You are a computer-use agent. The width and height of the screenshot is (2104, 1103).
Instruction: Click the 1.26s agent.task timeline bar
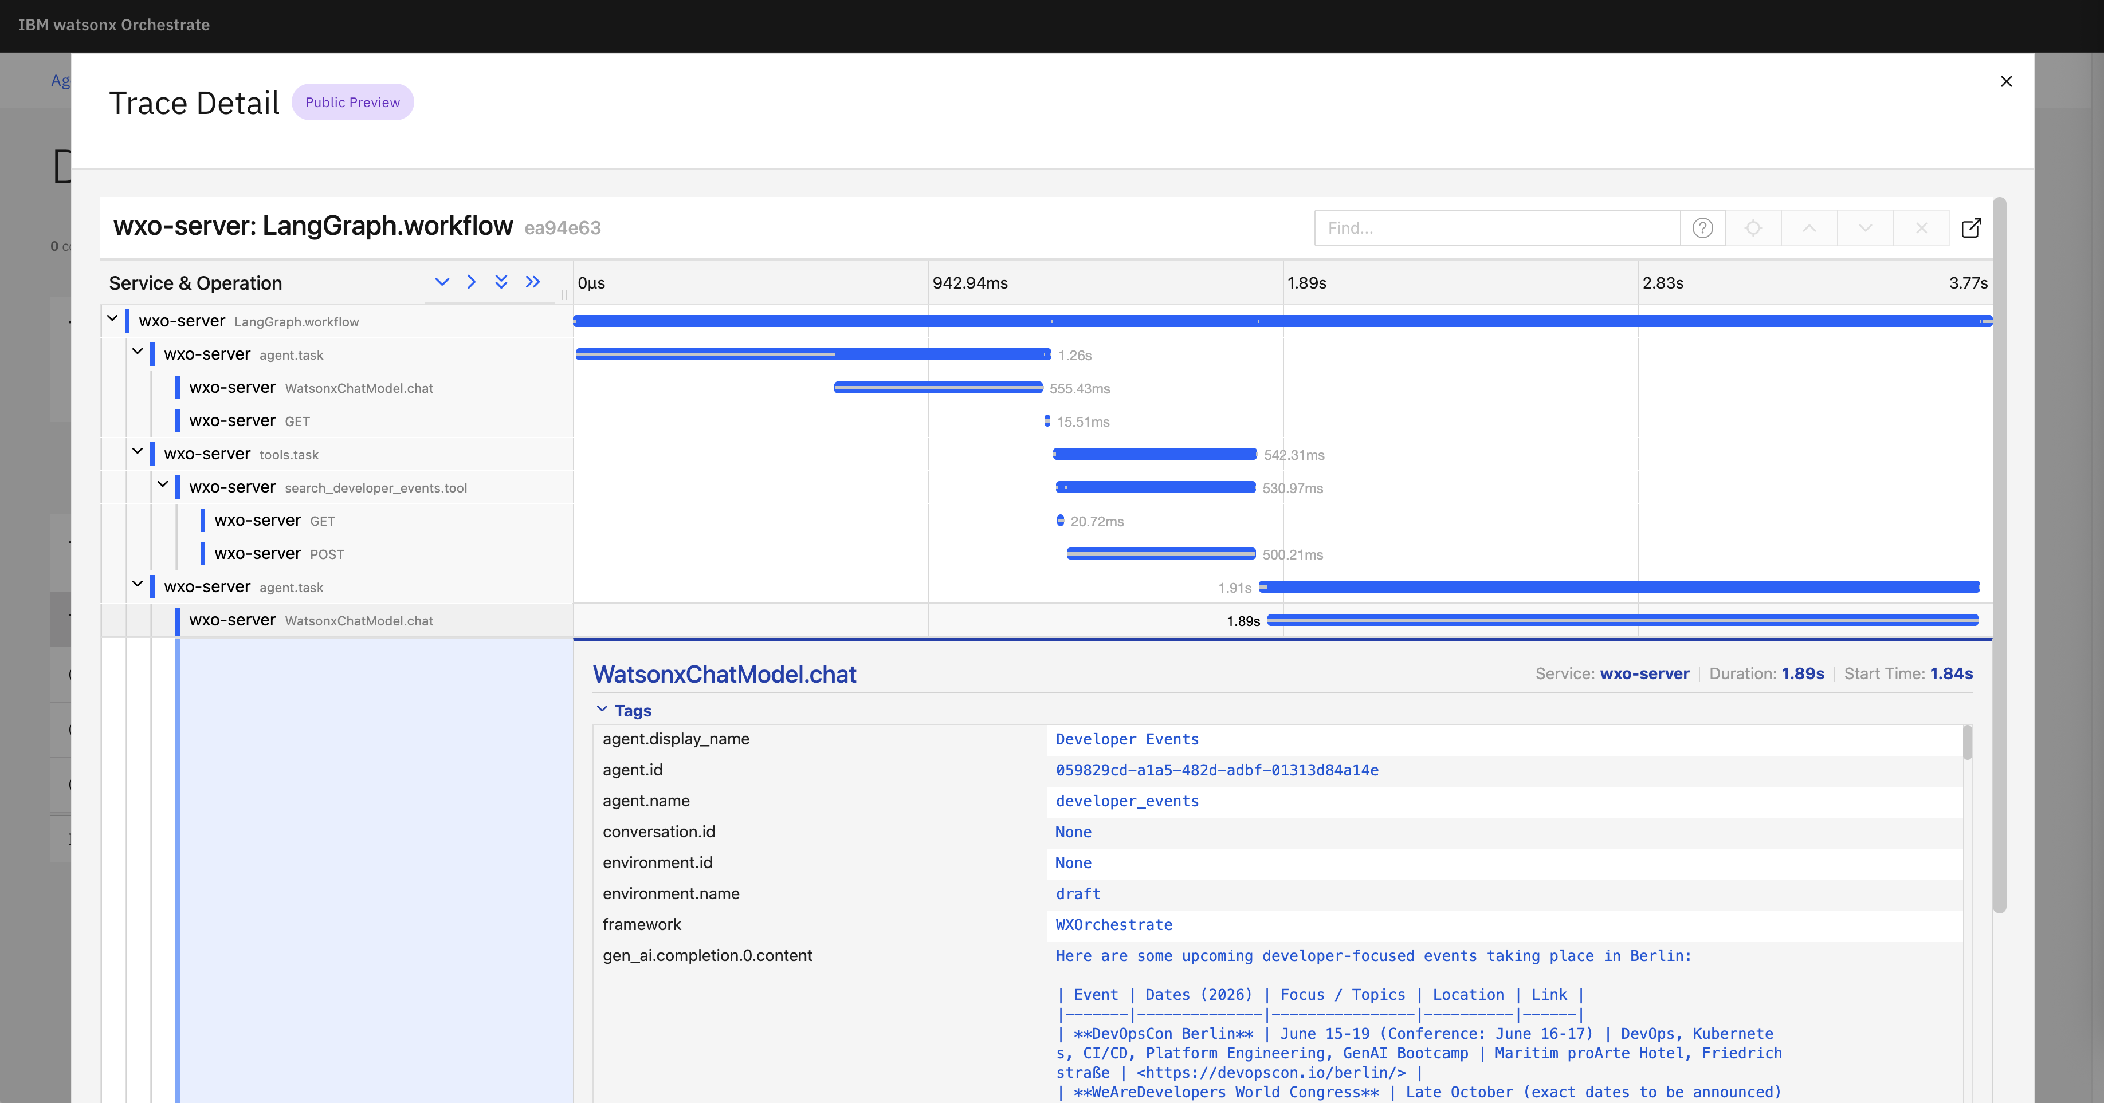[812, 354]
